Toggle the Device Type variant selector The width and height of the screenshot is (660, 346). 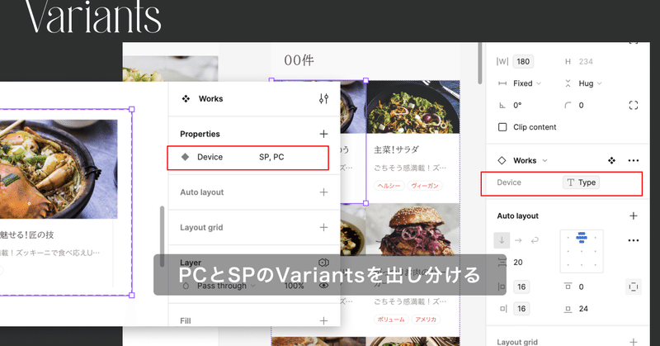coord(581,182)
